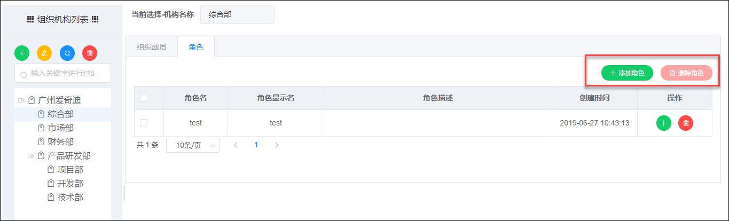Select the 角色 tab
Image resolution: width=729 pixels, height=221 pixels.
(x=196, y=47)
